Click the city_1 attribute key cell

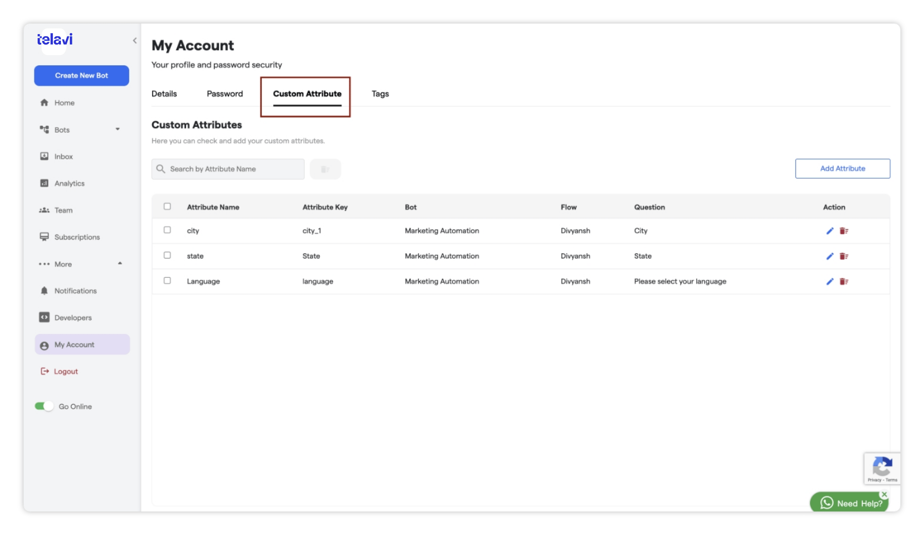312,231
